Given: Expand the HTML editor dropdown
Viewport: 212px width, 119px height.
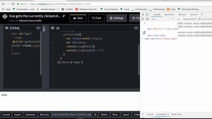Looking at the screenshot, I should click(38, 28).
